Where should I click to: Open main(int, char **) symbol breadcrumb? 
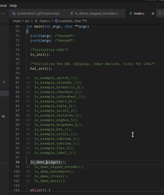[x=73, y=21]
